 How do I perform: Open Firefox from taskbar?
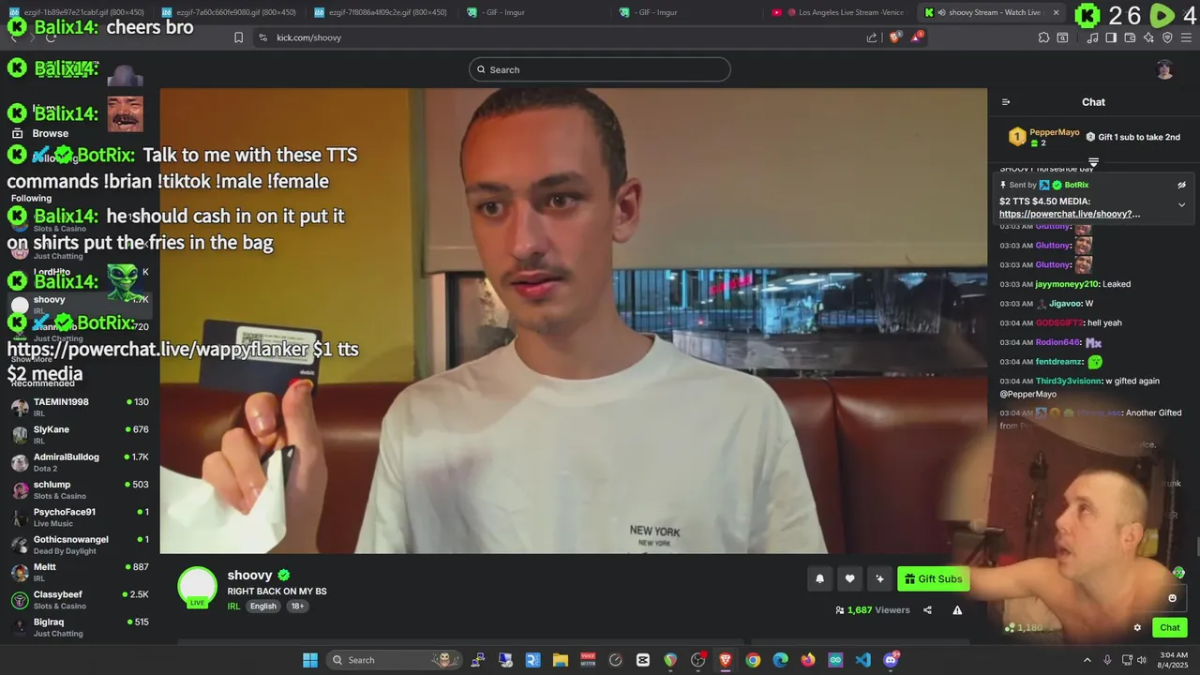808,660
